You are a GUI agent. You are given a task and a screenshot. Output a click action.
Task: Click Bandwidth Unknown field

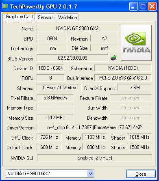click(131, 118)
